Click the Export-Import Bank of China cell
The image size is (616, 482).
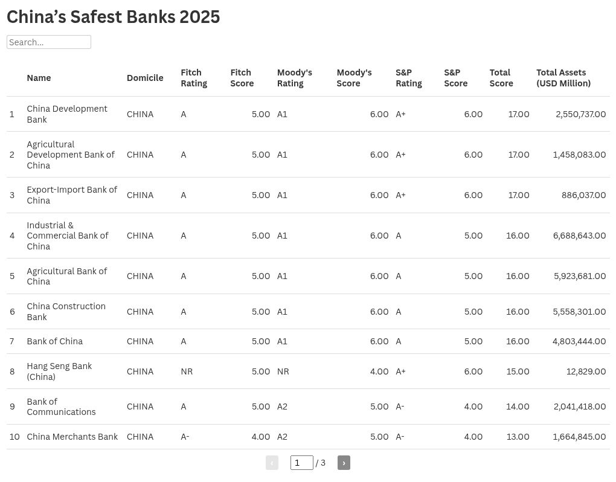pos(72,195)
